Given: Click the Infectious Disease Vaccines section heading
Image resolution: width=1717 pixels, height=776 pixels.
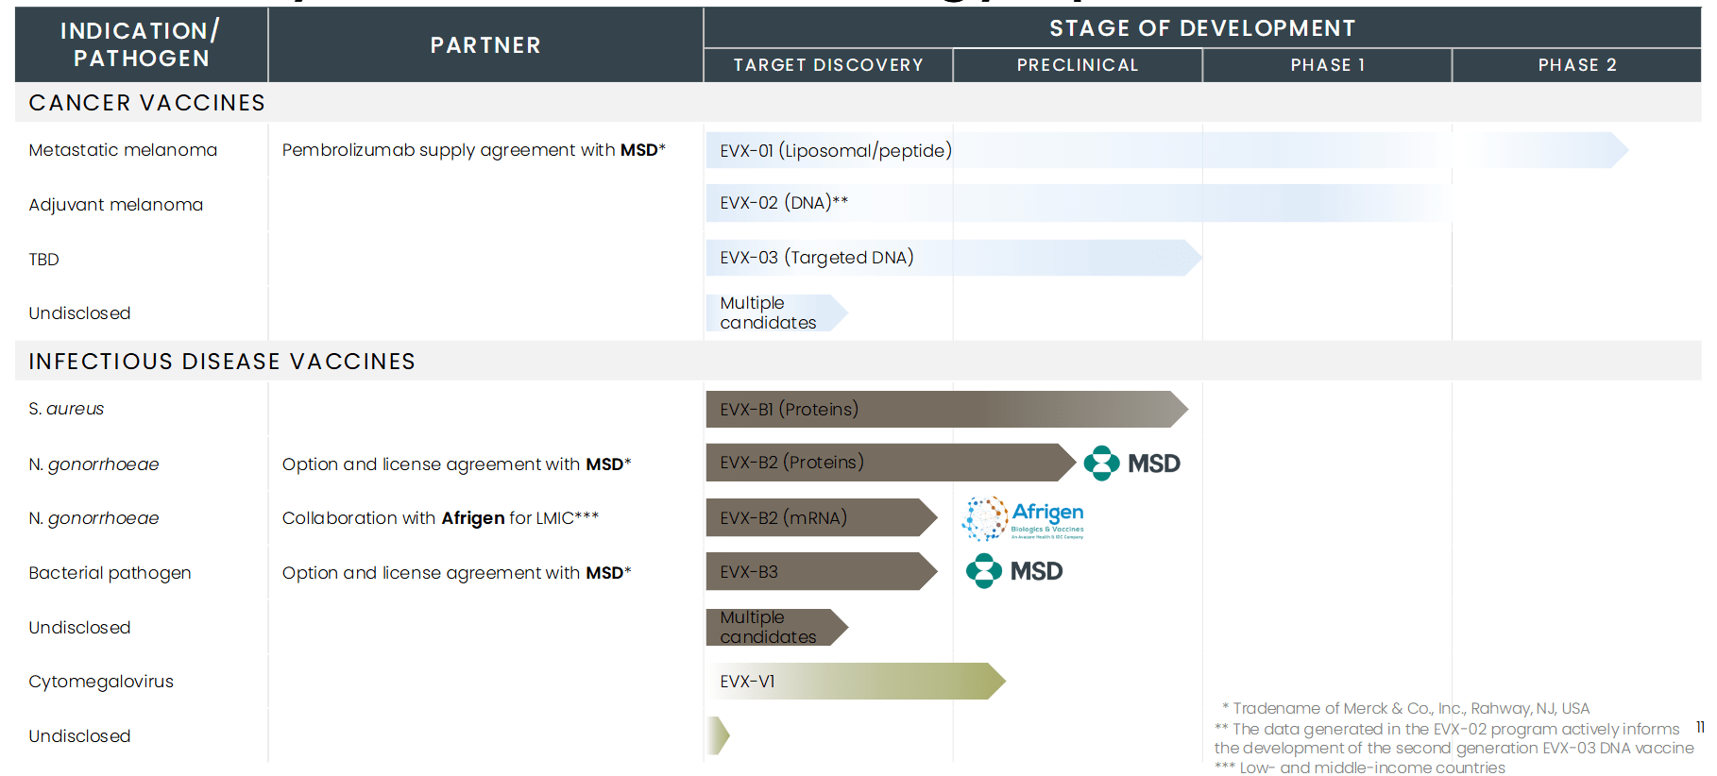Looking at the screenshot, I should point(222,362).
